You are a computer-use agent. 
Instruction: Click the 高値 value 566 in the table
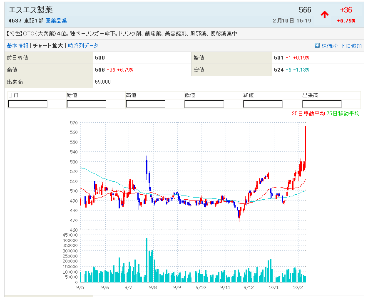(100, 70)
